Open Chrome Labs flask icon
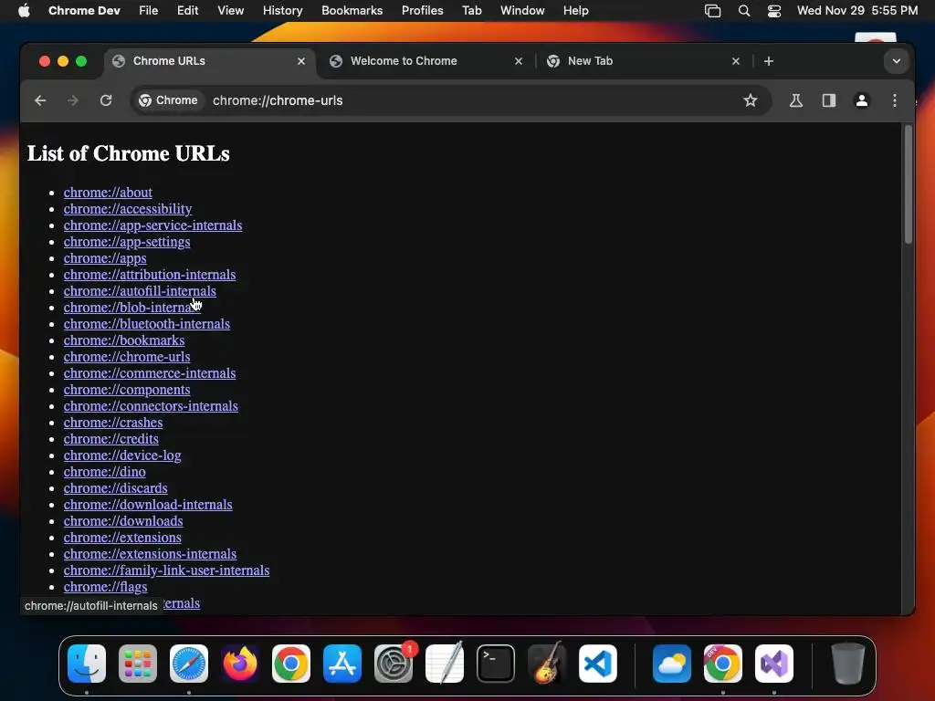The width and height of the screenshot is (935, 701). pos(795,100)
